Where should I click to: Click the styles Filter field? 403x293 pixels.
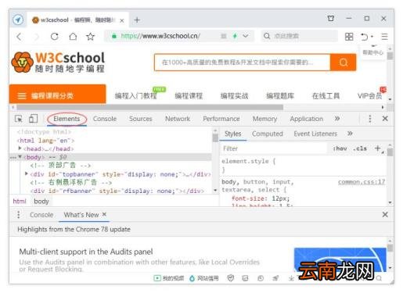point(274,148)
